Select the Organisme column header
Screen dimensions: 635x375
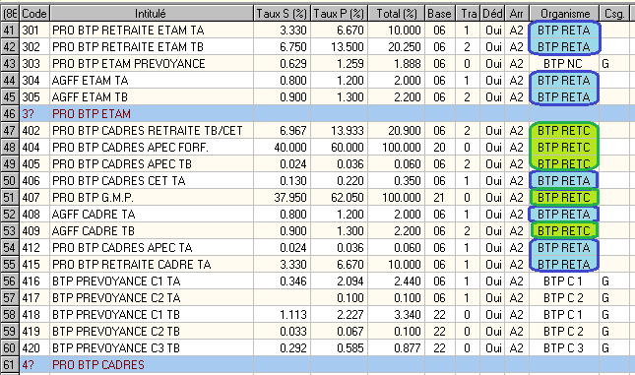[x=564, y=14]
